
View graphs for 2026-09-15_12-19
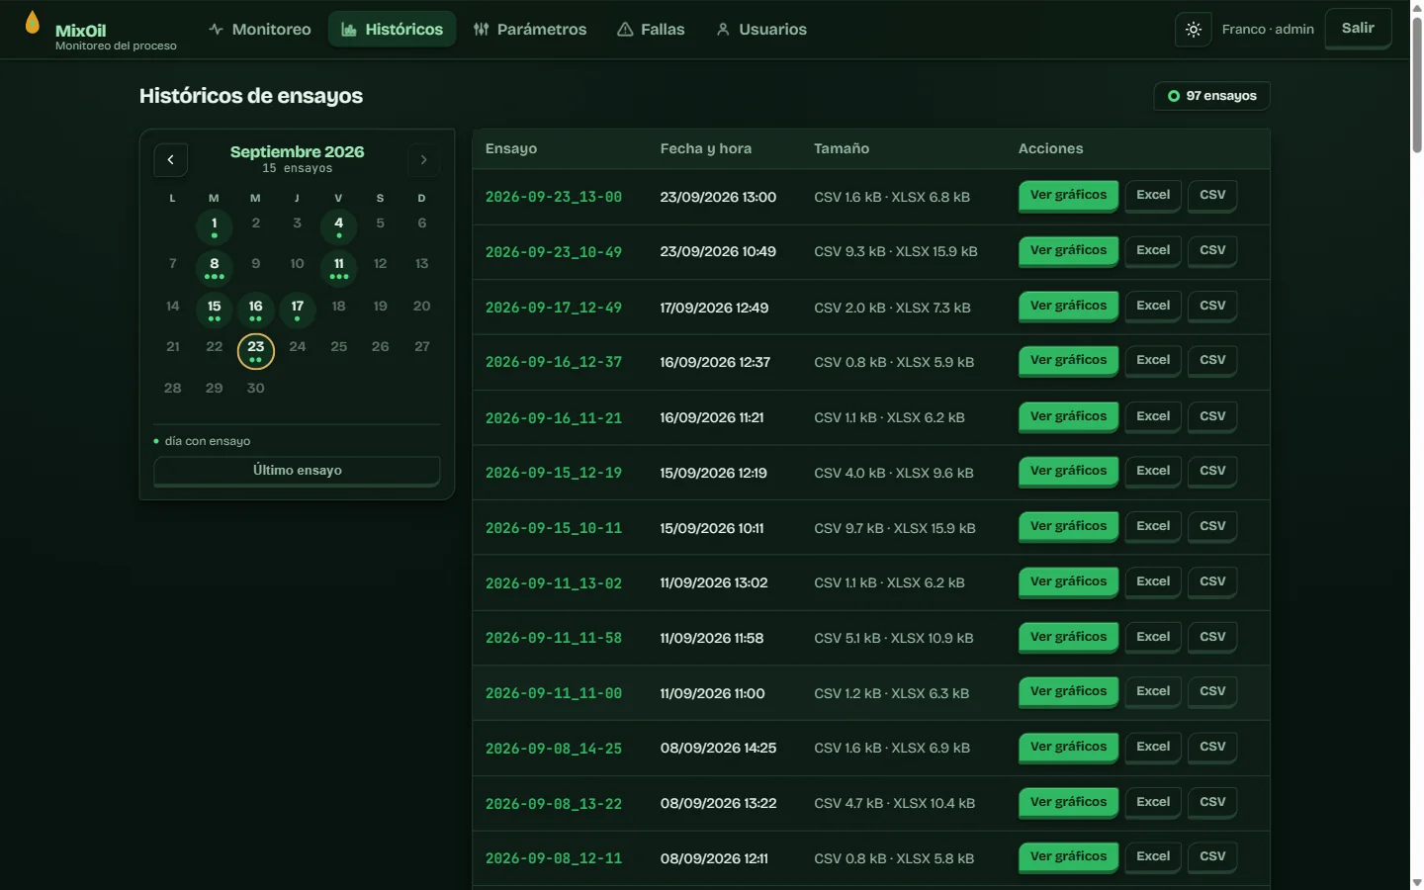point(1068,472)
